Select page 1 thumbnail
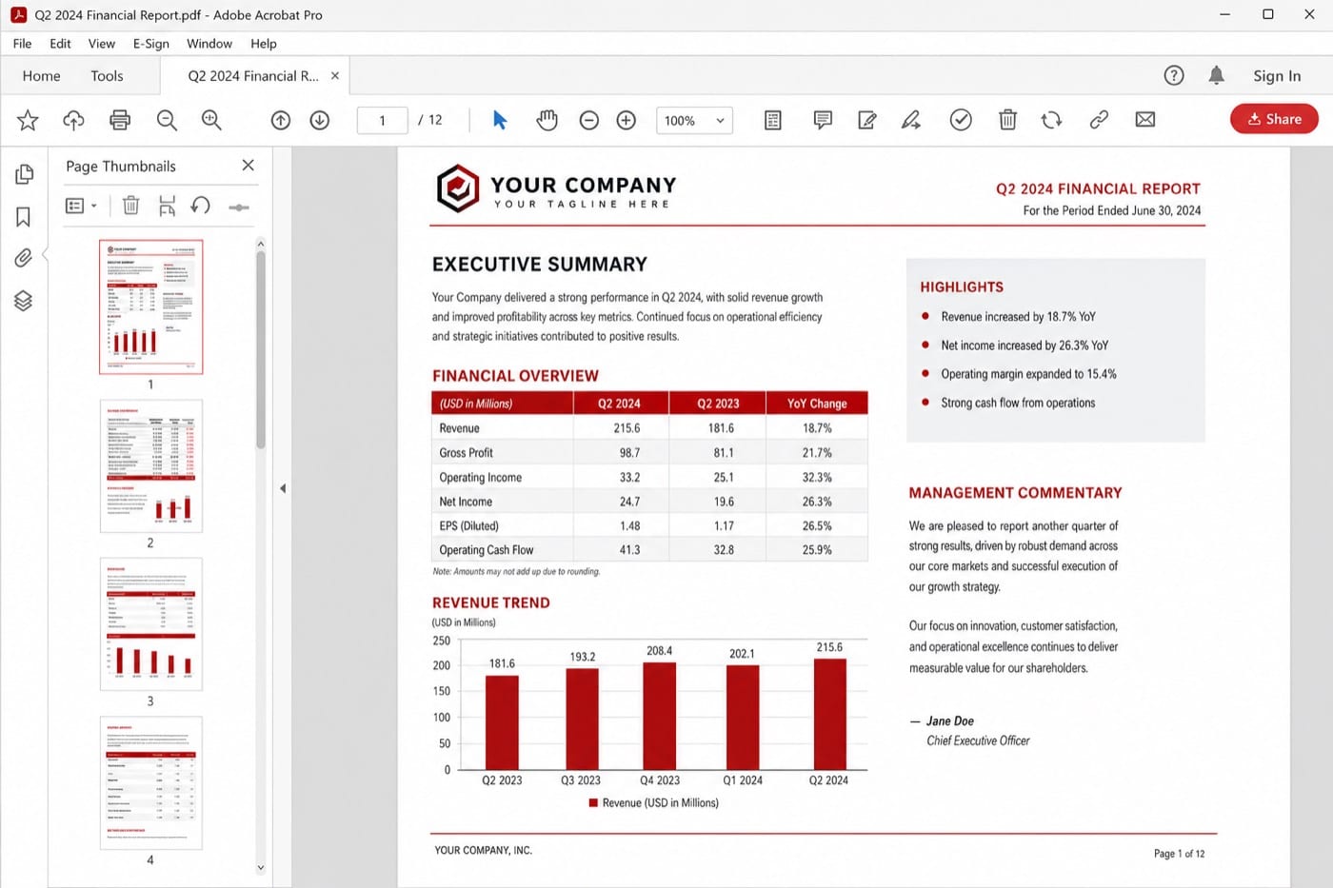The image size is (1333, 888). [150, 306]
